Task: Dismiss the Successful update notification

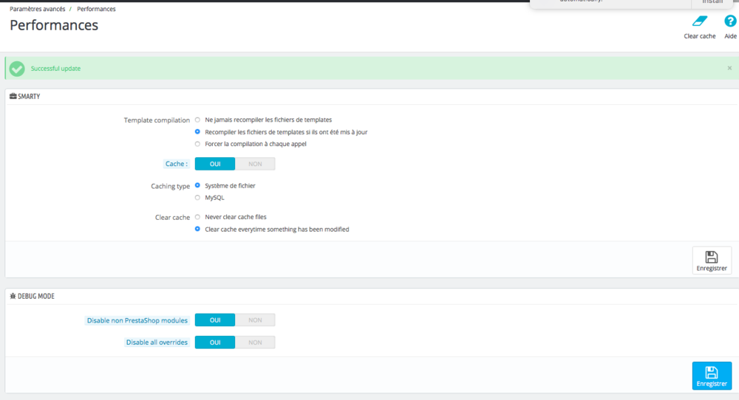Action: (729, 68)
